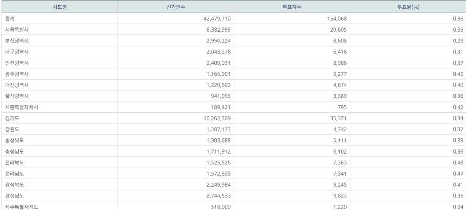
Task: Select the 강원도 row label
Action: coord(12,129)
